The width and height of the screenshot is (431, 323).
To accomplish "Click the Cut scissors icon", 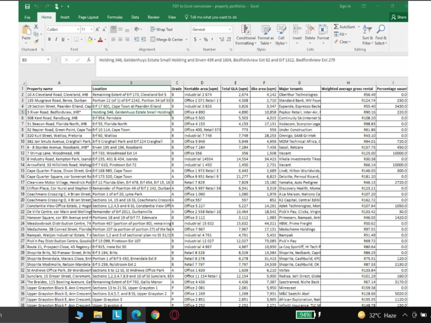I will pyautogui.click(x=36, y=27).
